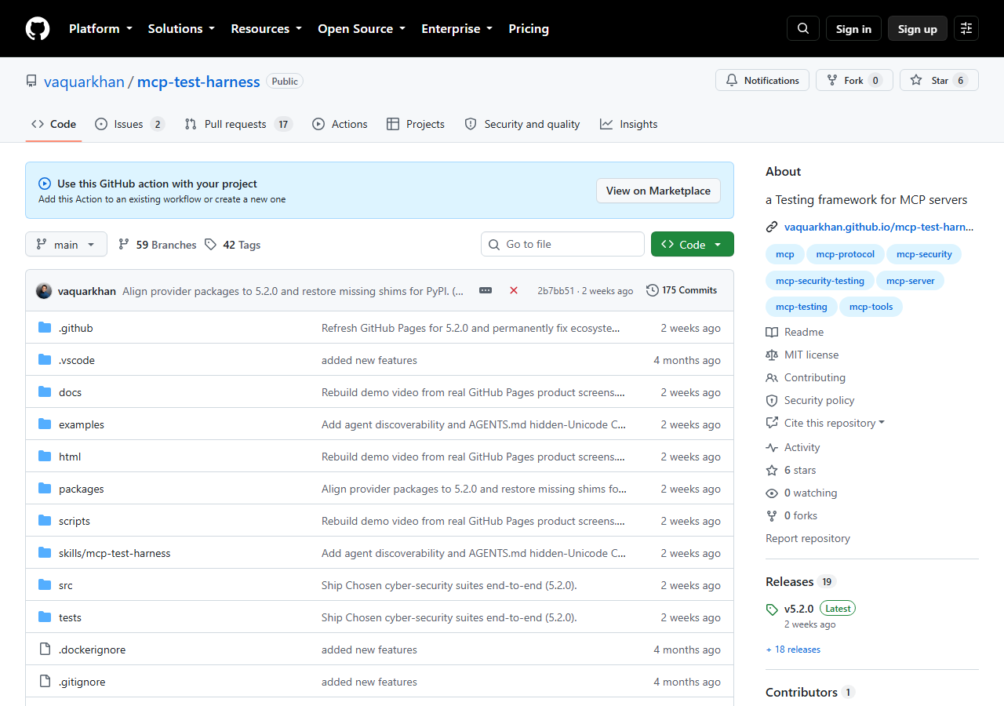
Task: Expand commit message ellipsis button
Action: click(x=486, y=290)
